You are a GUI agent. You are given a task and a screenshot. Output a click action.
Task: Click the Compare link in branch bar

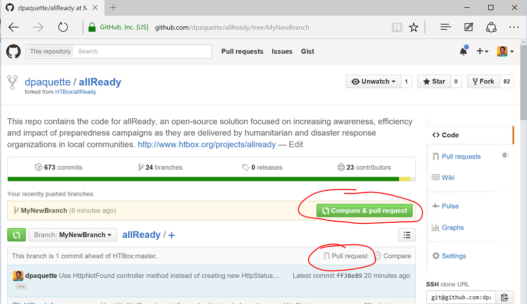click(x=393, y=256)
